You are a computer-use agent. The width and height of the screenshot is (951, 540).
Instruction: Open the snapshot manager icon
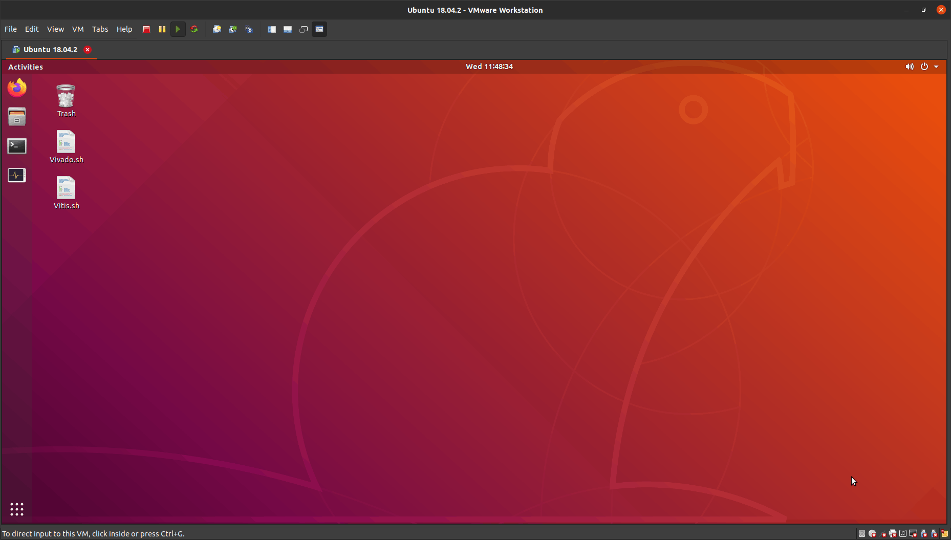249,29
